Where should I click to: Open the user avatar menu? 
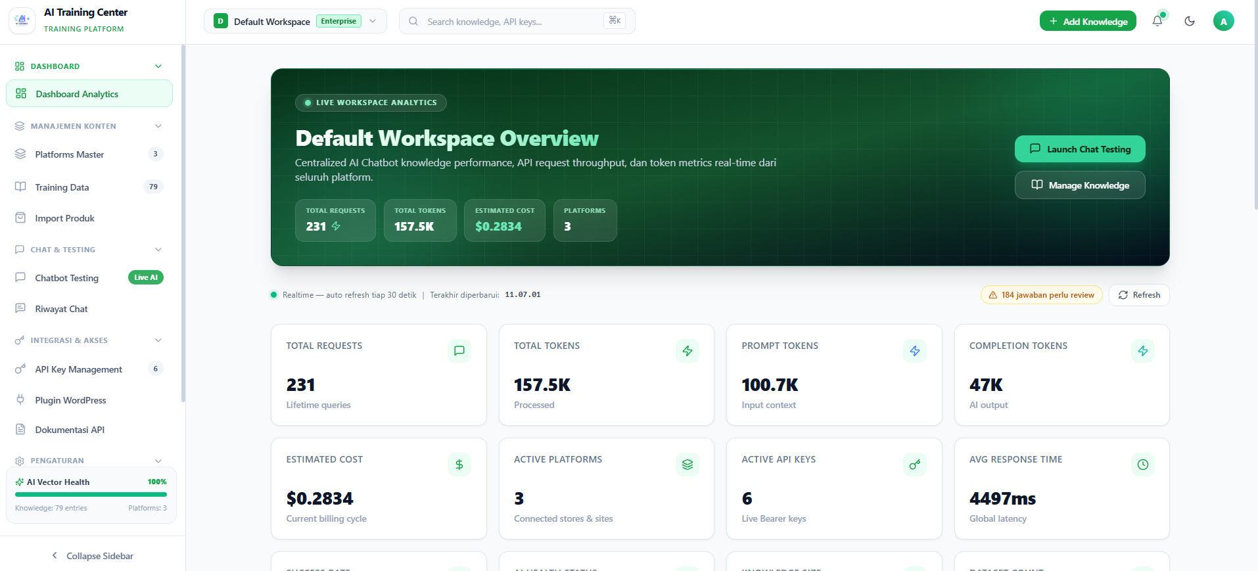tap(1223, 21)
